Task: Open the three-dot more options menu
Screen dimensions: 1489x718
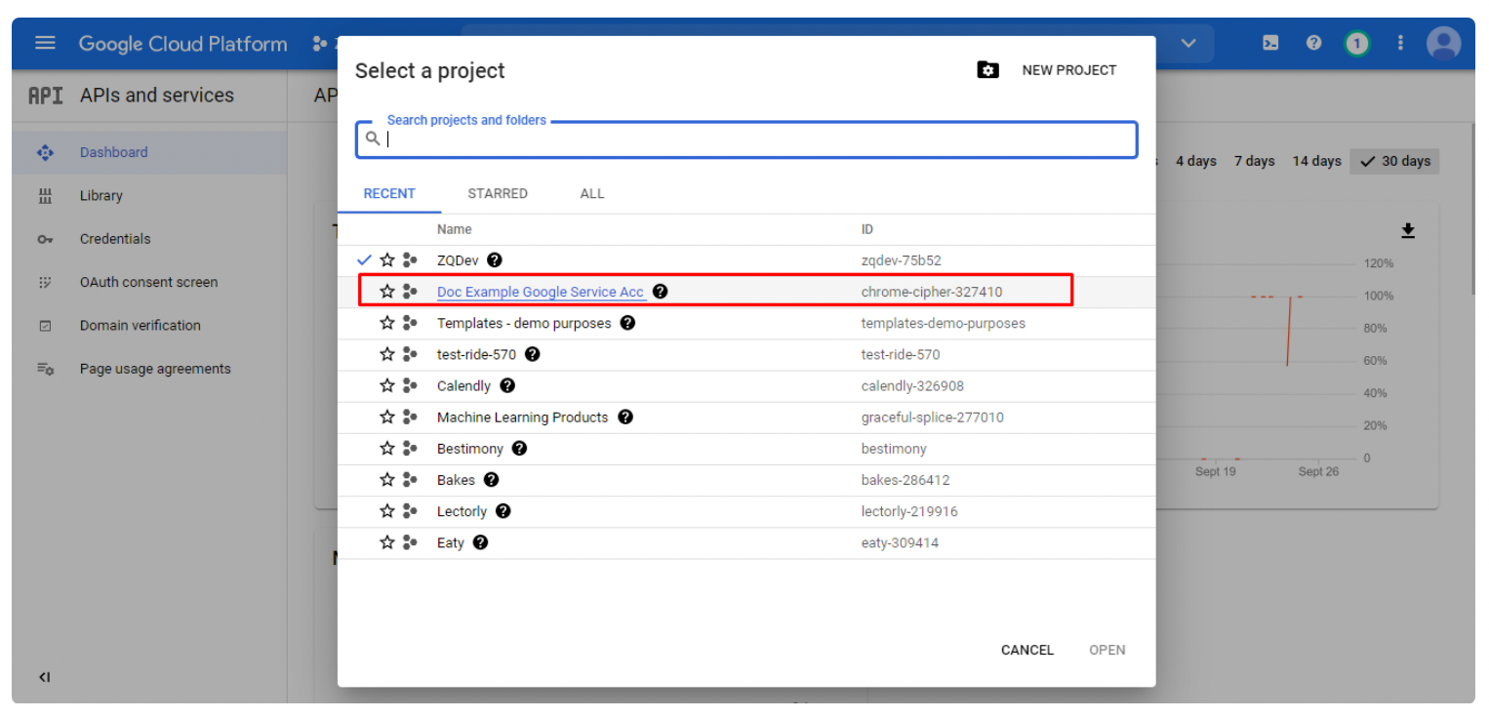Action: click(x=1400, y=44)
